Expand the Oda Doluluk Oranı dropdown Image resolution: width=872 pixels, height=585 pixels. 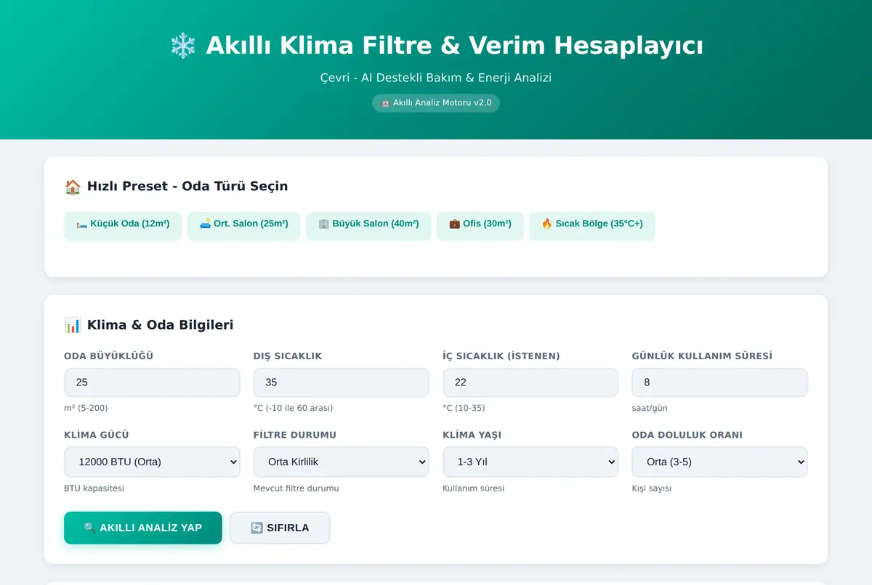tap(720, 462)
